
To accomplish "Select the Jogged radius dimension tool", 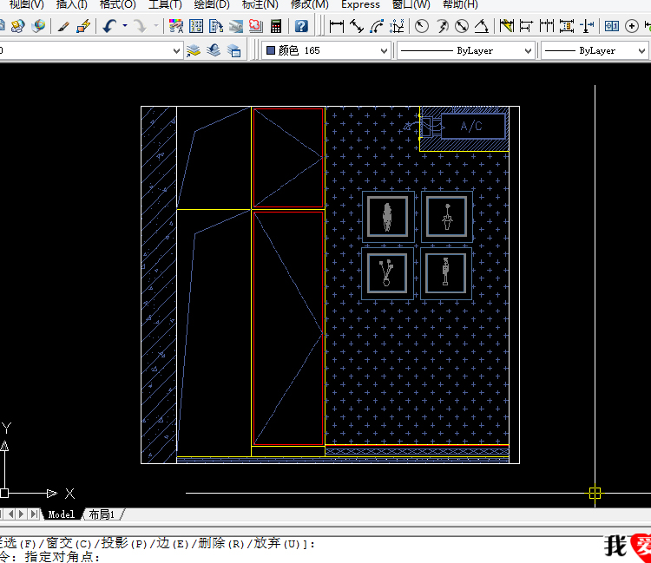I will 443,26.
